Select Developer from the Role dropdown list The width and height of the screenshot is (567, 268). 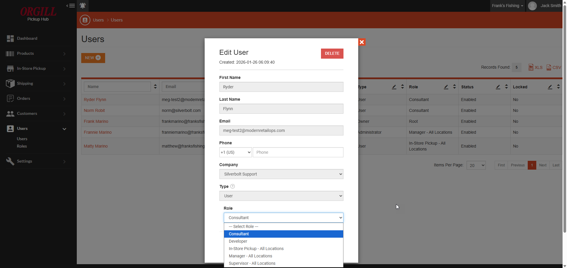[x=238, y=241]
